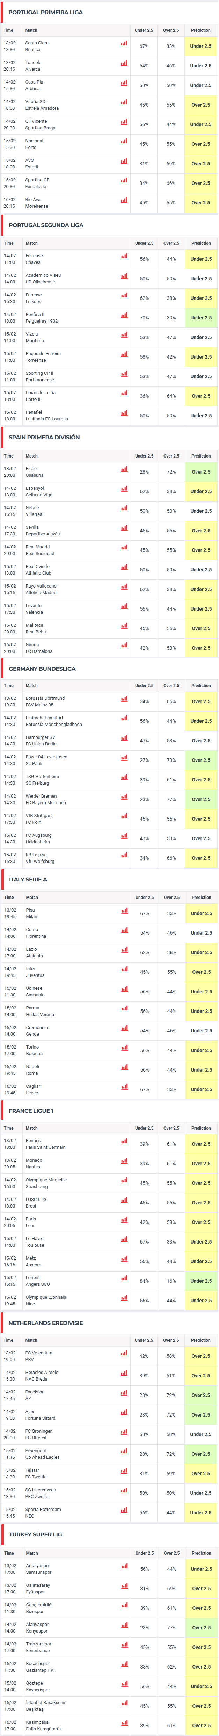Screen dimensions: 219x1736
Task: Click stats icon for Real Madrid vs Real Sociedad
Action: (x=124, y=547)
